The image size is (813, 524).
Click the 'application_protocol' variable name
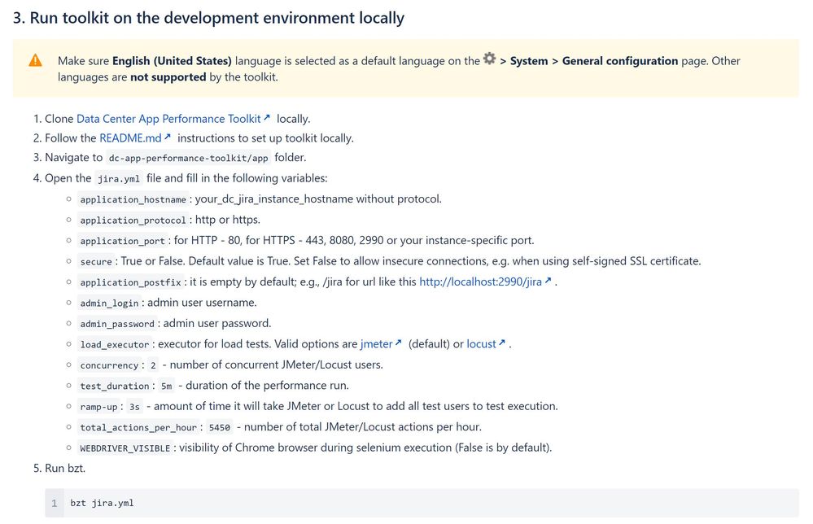point(133,221)
